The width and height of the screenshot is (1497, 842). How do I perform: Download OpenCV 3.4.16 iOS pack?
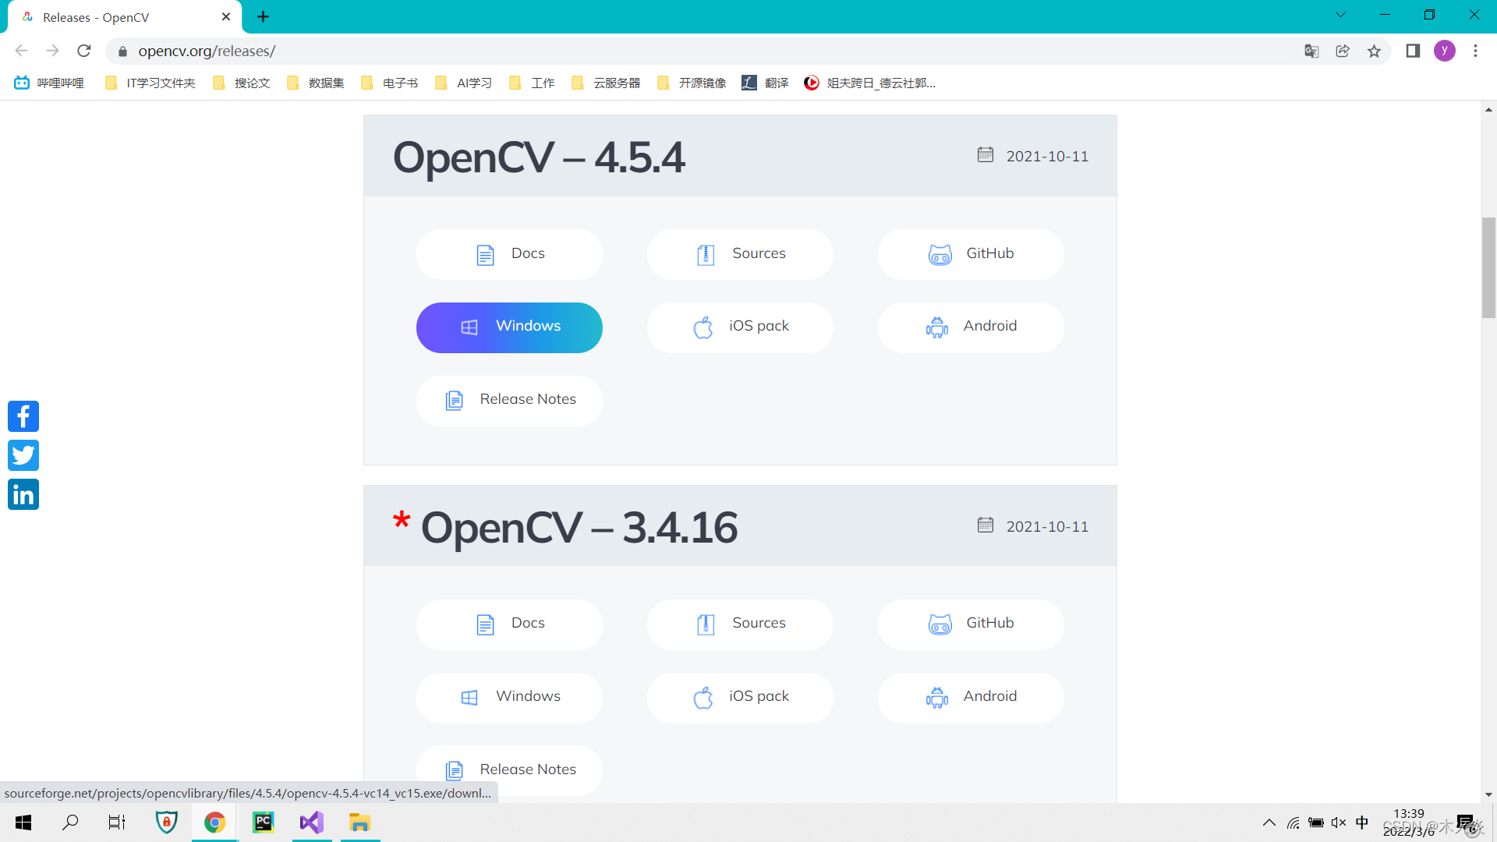point(740,698)
